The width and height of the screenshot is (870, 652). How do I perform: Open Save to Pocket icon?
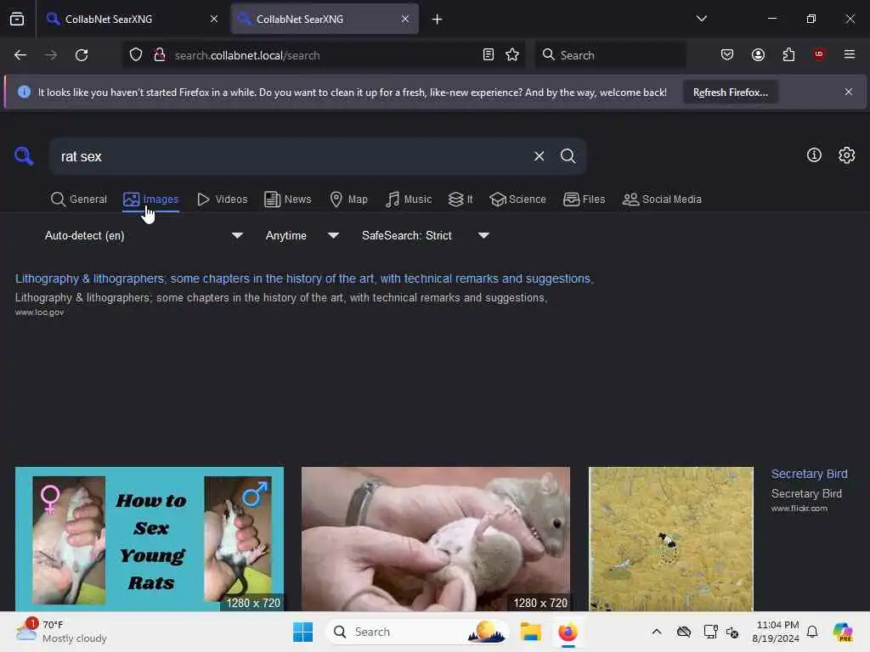(727, 54)
